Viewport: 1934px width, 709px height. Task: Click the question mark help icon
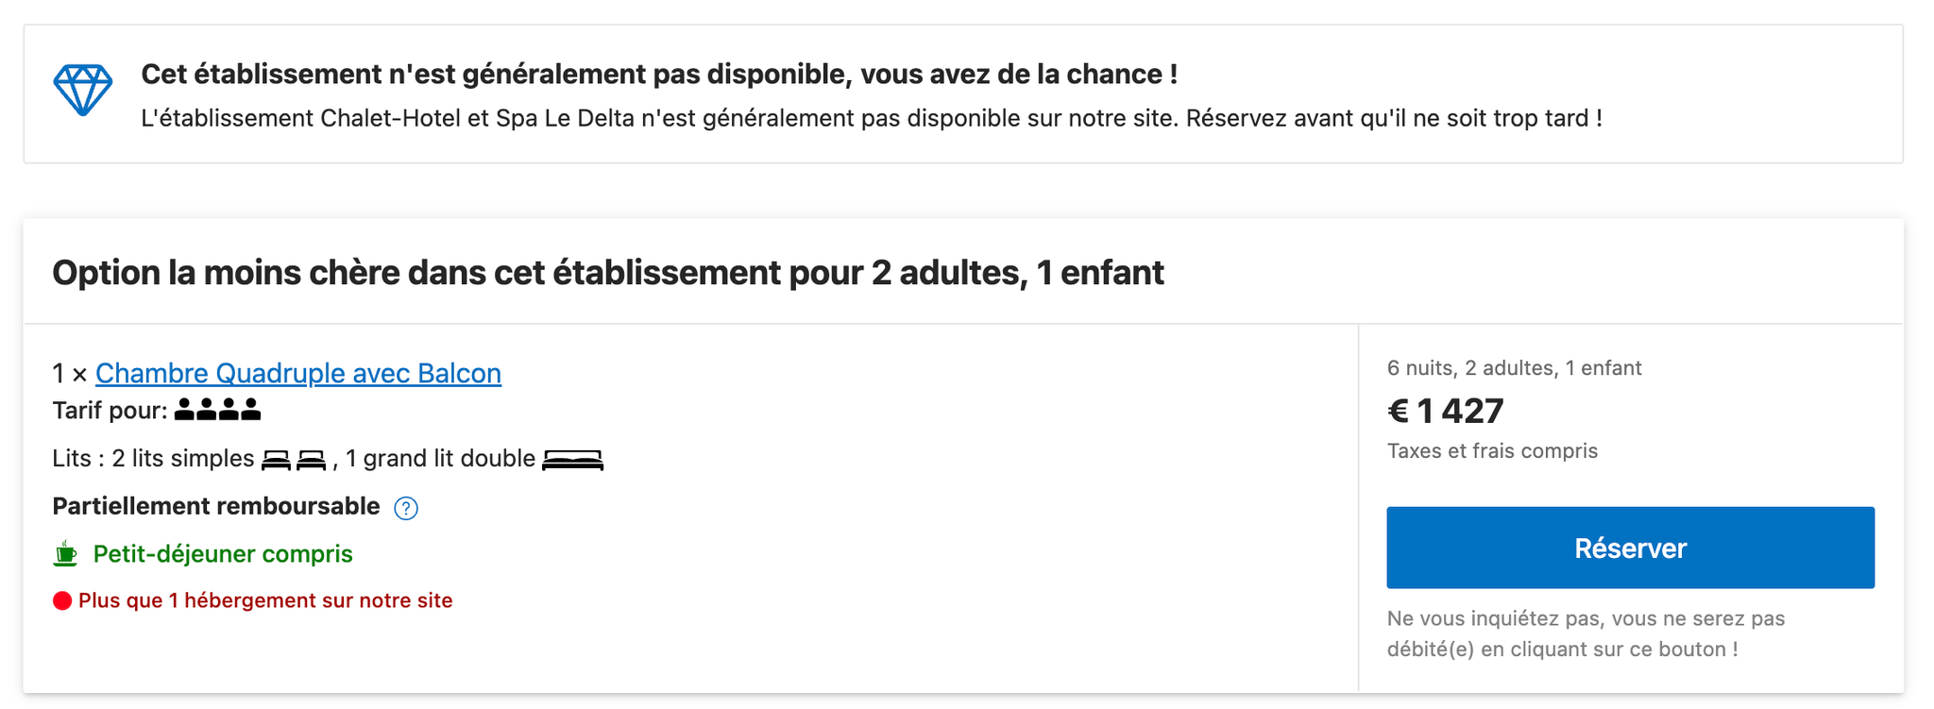point(406,508)
